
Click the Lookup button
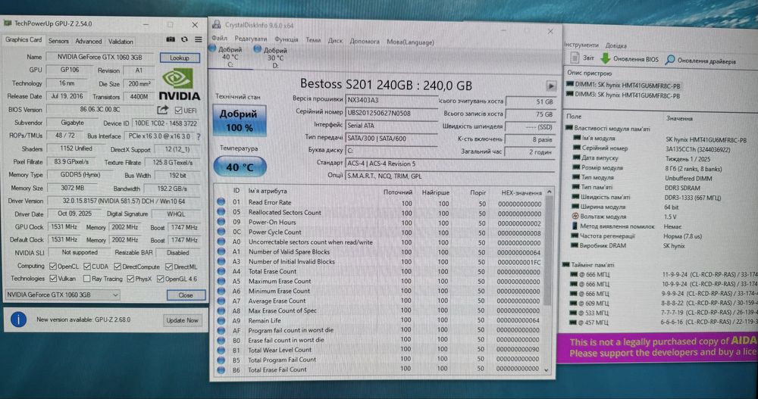(180, 58)
